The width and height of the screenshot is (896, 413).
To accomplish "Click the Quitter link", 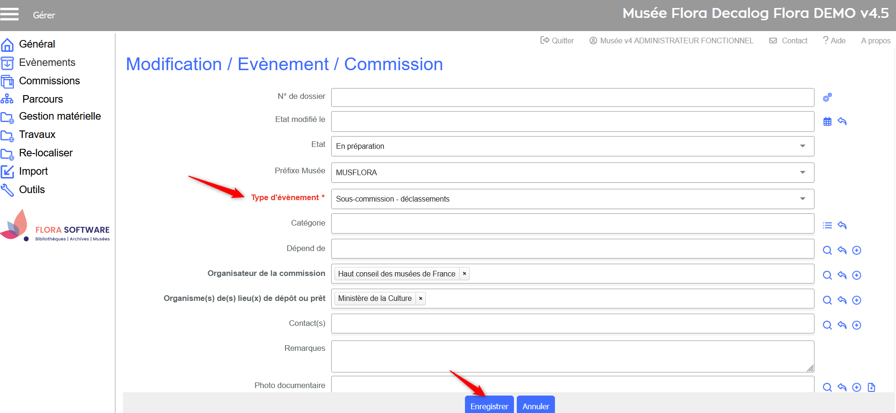I will pyautogui.click(x=557, y=41).
